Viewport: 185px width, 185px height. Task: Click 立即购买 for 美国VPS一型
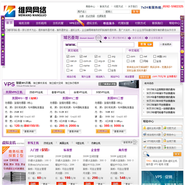(13, 132)
